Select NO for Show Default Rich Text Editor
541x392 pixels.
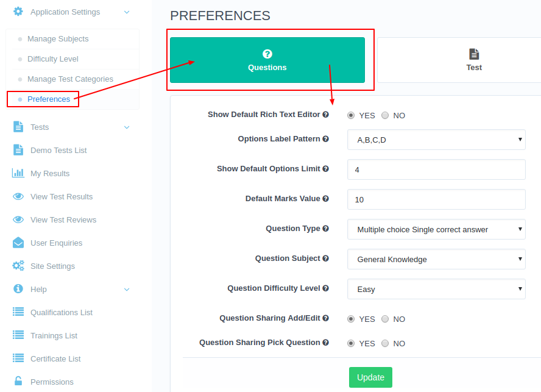tap(385, 115)
